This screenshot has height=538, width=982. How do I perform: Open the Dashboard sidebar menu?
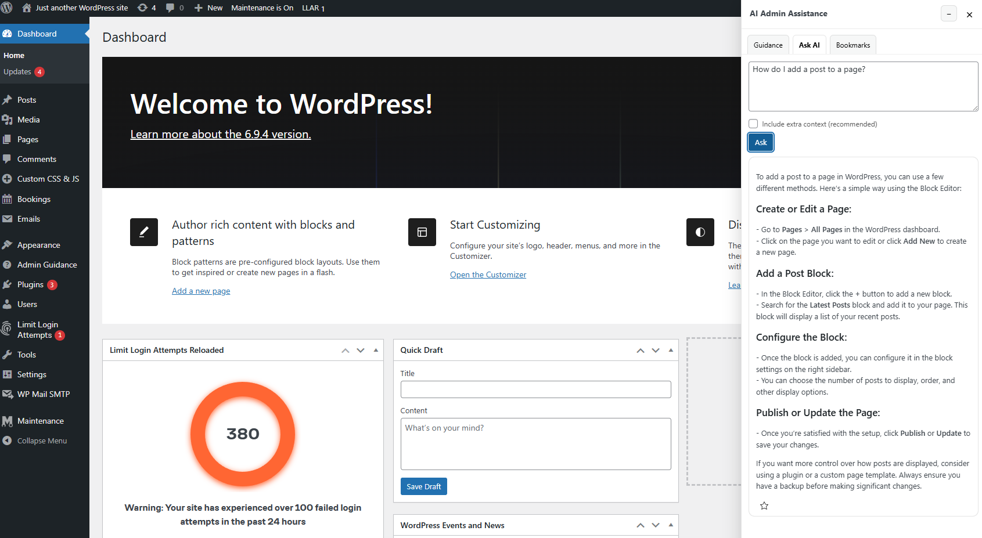45,34
